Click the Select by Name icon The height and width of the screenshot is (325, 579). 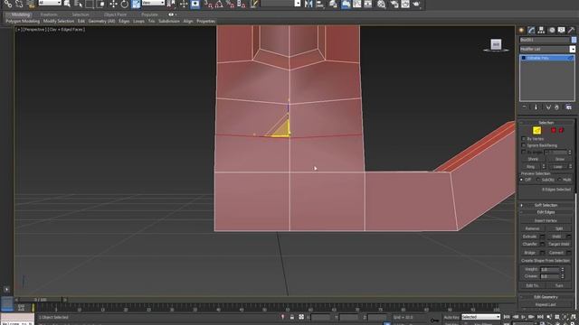click(79, 4)
